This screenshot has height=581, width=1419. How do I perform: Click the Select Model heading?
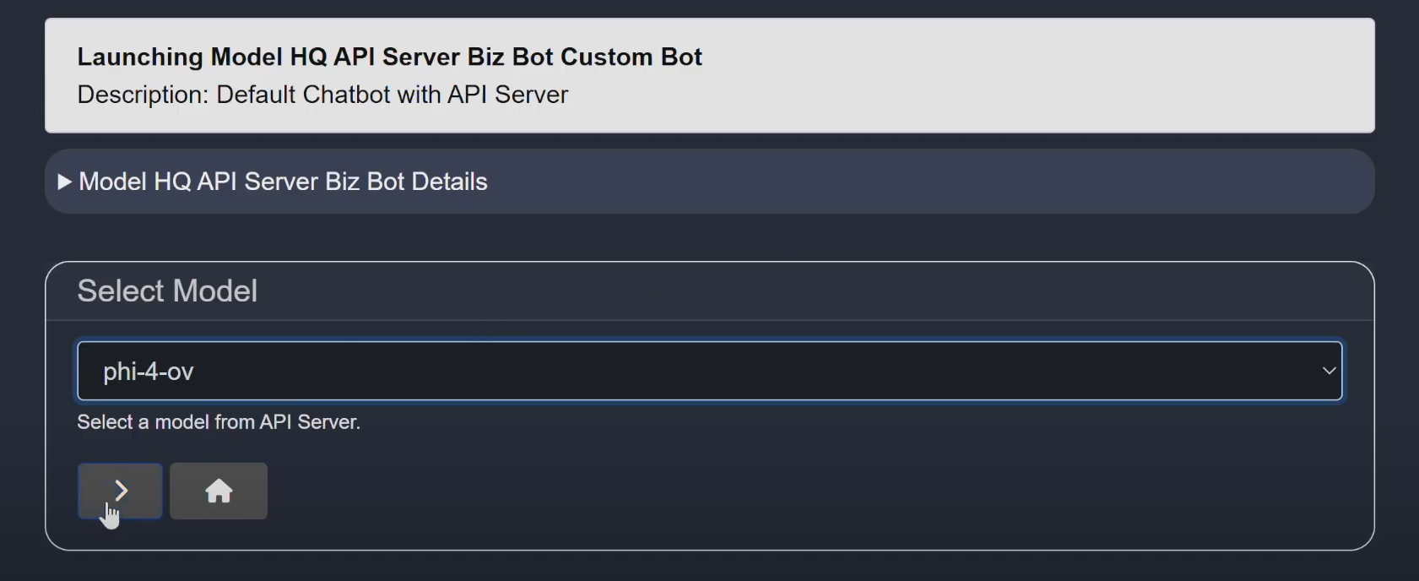tap(167, 290)
